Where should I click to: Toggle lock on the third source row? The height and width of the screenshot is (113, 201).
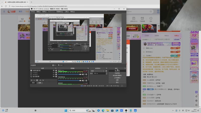(56, 74)
